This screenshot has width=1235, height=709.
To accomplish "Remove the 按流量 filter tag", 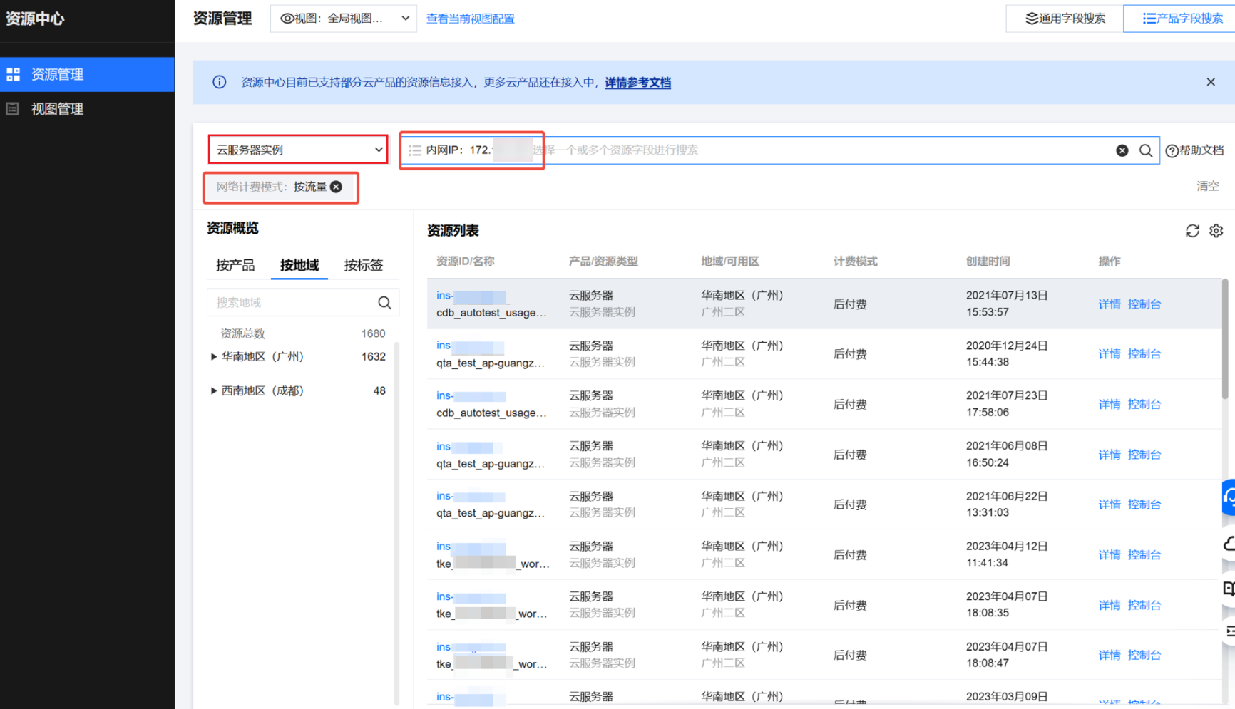I will [337, 187].
